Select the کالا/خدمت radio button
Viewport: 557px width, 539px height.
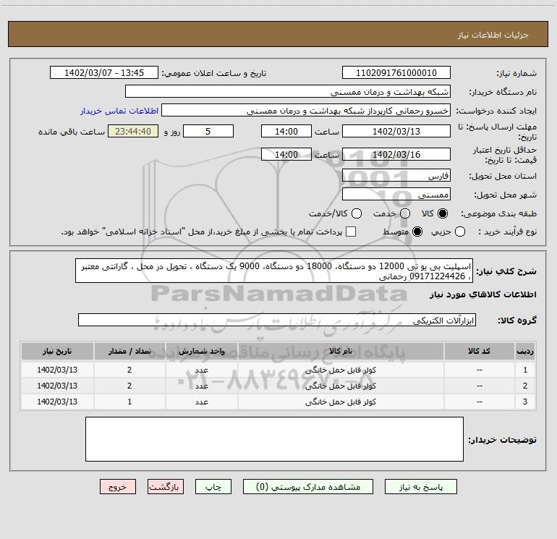click(357, 213)
